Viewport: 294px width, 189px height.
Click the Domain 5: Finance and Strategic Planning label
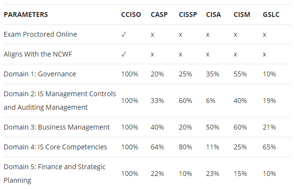(54, 174)
